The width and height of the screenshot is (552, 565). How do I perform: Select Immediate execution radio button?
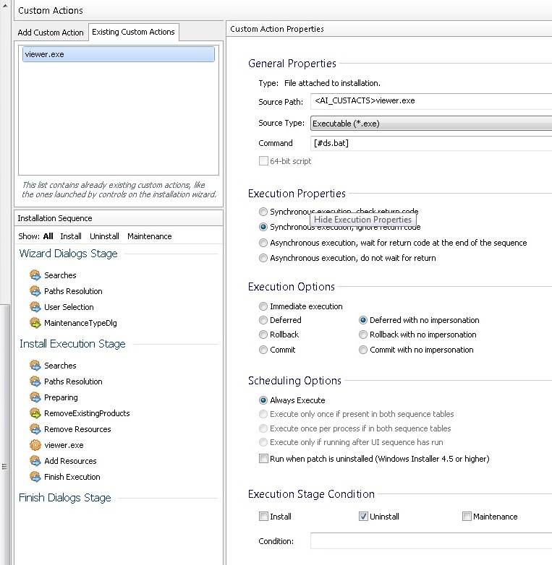(263, 306)
